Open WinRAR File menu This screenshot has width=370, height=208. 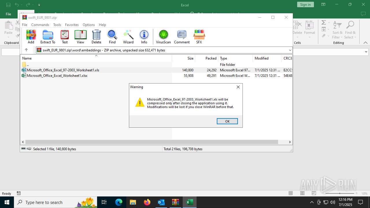tap(25, 25)
